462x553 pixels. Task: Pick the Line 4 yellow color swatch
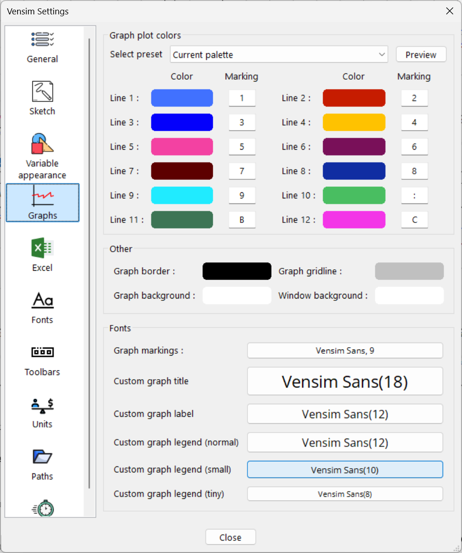coord(354,122)
